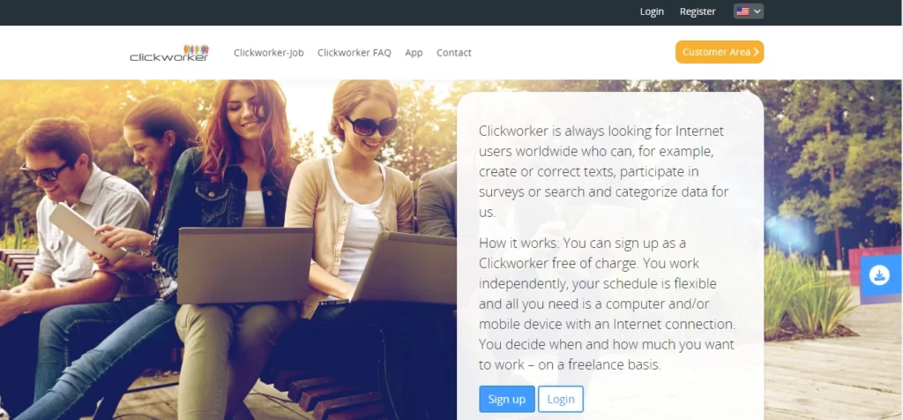903x420 pixels.
Task: Click the US flag language icon
Action: (x=743, y=11)
